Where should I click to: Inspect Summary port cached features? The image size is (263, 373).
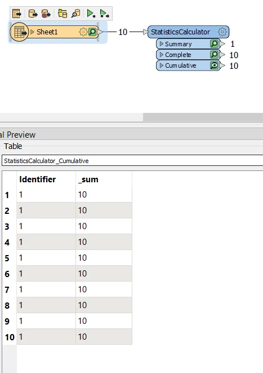215,44
